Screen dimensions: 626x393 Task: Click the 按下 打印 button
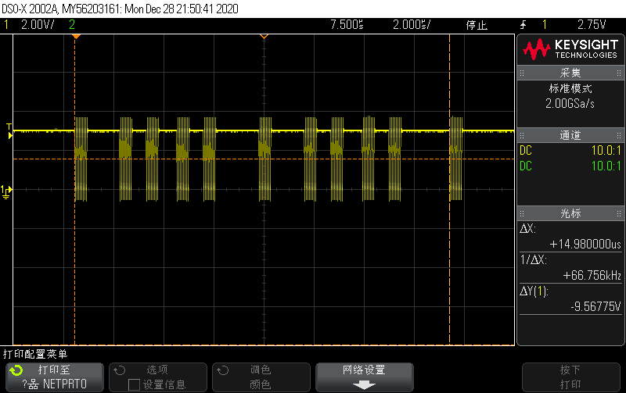(571, 377)
